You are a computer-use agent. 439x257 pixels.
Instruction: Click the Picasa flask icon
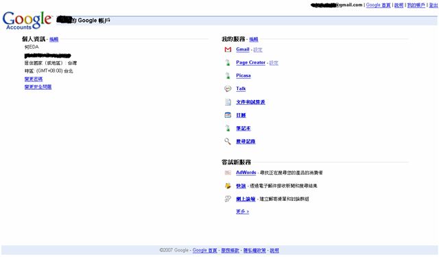pos(228,75)
